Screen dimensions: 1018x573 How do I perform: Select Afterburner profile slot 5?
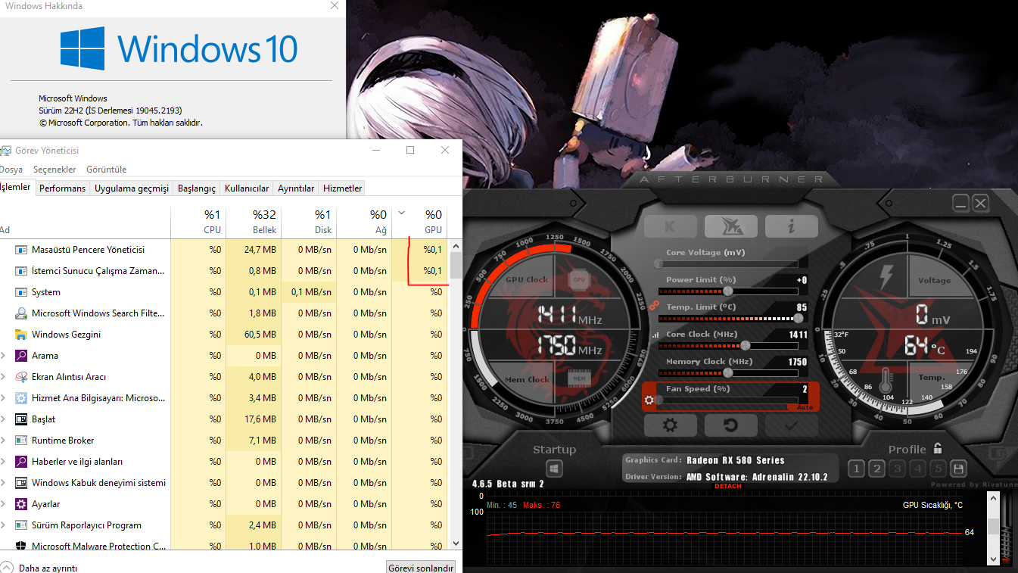coord(938,469)
